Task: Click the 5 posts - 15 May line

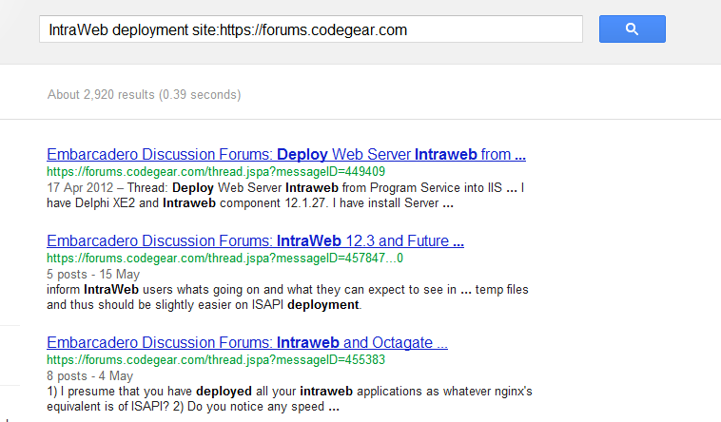Action: 93,274
